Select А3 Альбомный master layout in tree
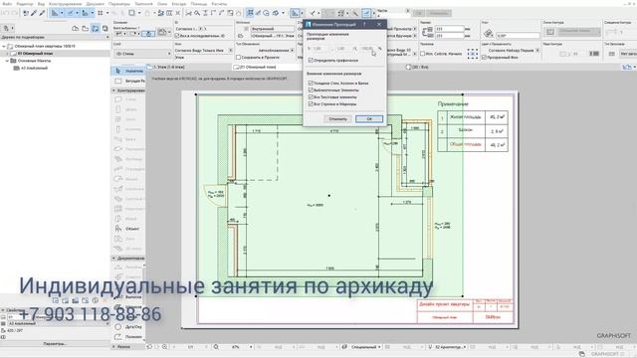This screenshot has width=637, height=358. coord(34,69)
